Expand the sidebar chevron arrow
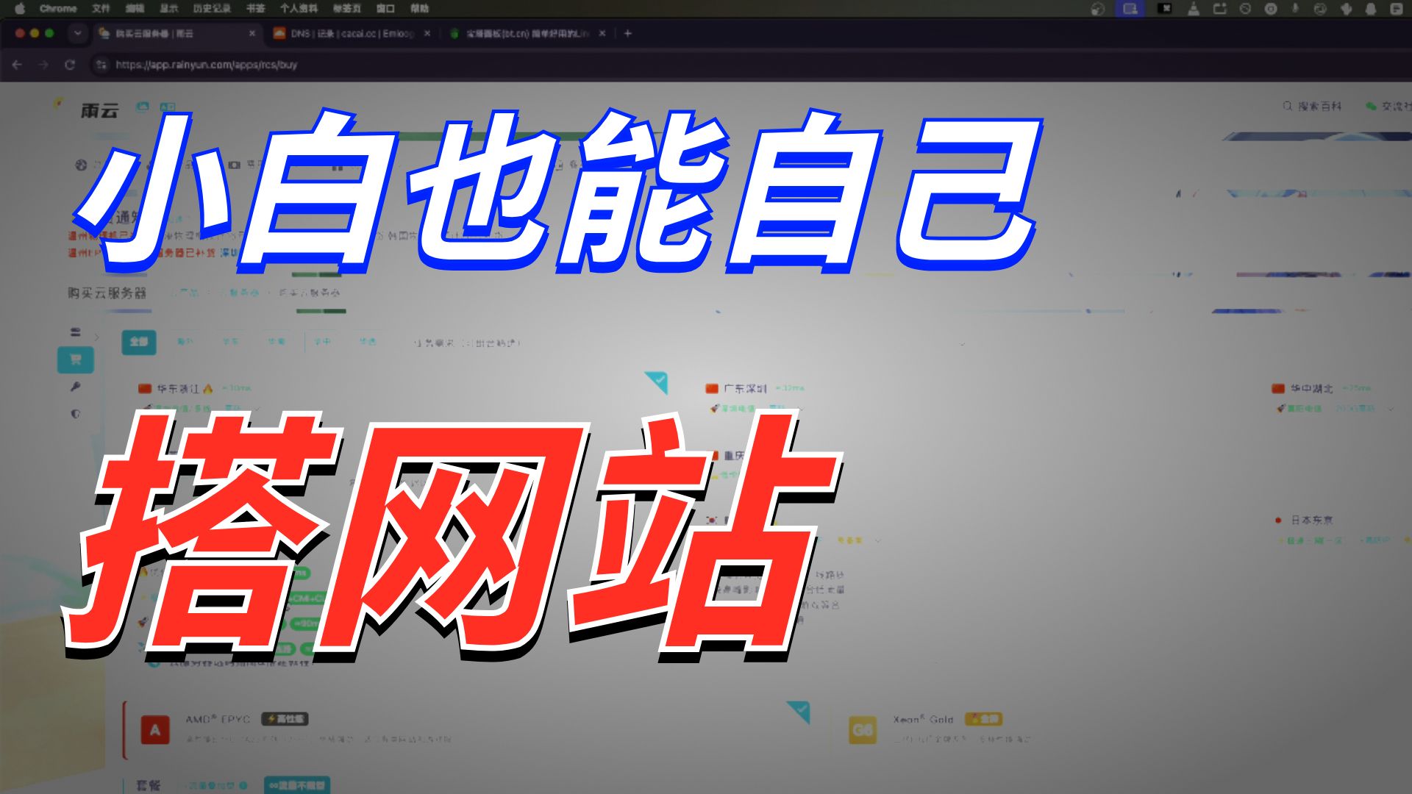The height and width of the screenshot is (794, 1412). [x=96, y=337]
